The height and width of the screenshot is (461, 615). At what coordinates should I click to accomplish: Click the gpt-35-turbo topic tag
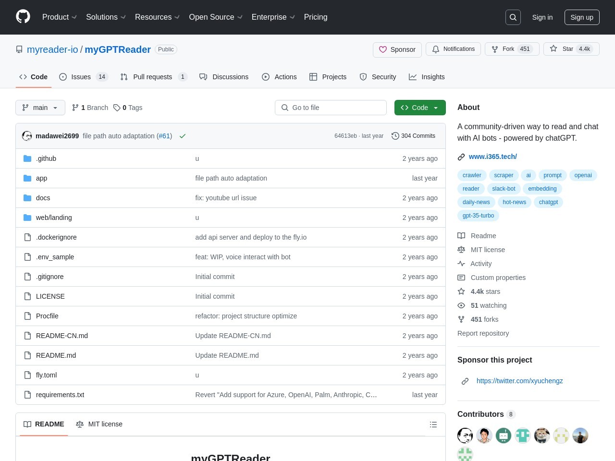[x=478, y=216]
